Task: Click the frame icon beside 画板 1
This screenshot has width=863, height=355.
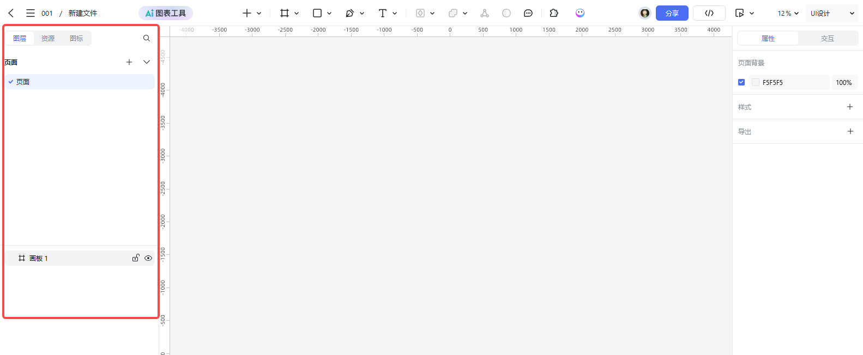Action: [22, 258]
